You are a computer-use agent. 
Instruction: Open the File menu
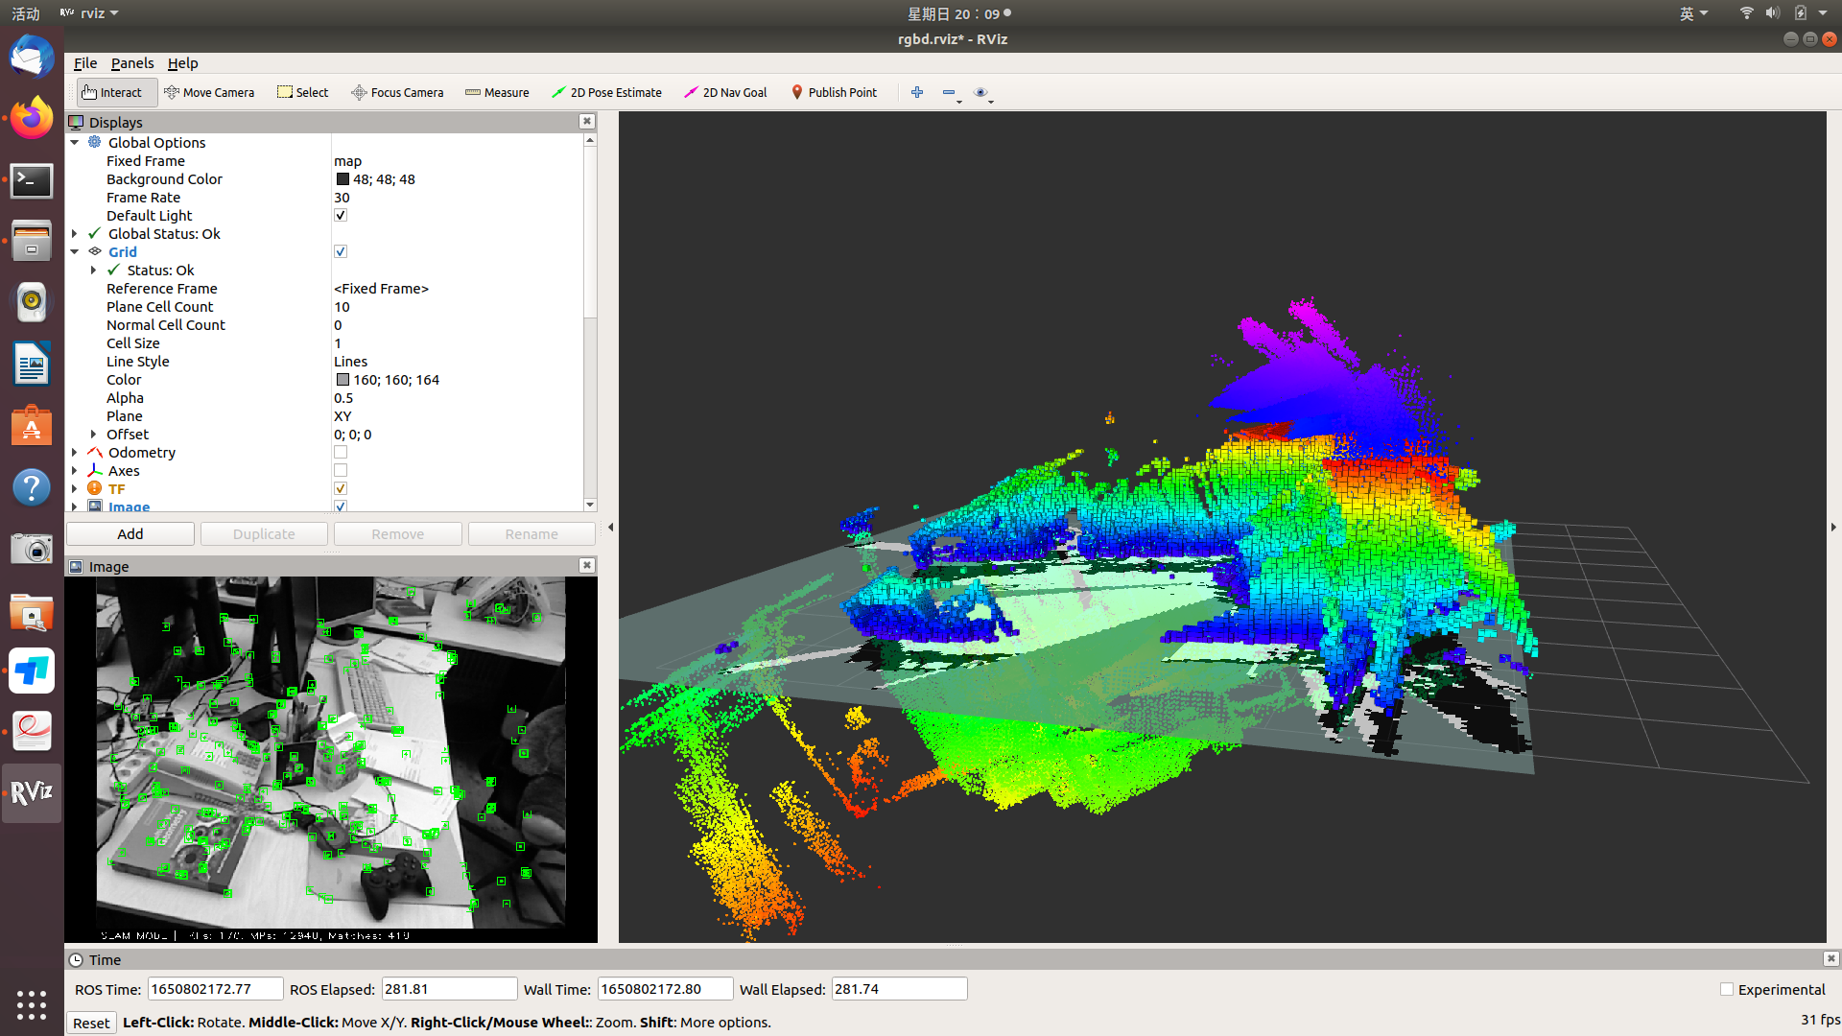click(x=85, y=63)
